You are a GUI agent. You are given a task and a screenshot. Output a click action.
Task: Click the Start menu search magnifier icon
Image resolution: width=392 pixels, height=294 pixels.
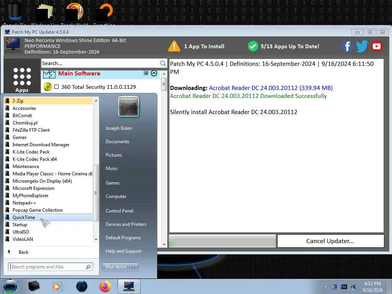click(88, 267)
